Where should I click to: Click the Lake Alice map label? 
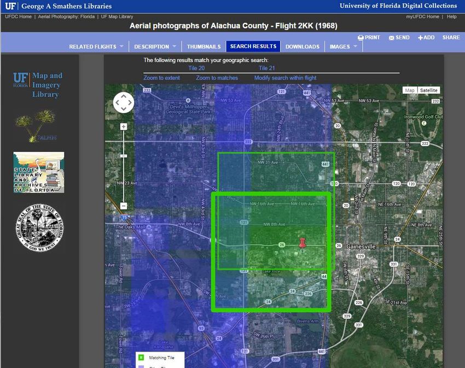[x=271, y=272]
